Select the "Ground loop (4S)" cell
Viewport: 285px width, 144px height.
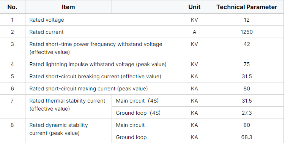[x=145, y=113]
